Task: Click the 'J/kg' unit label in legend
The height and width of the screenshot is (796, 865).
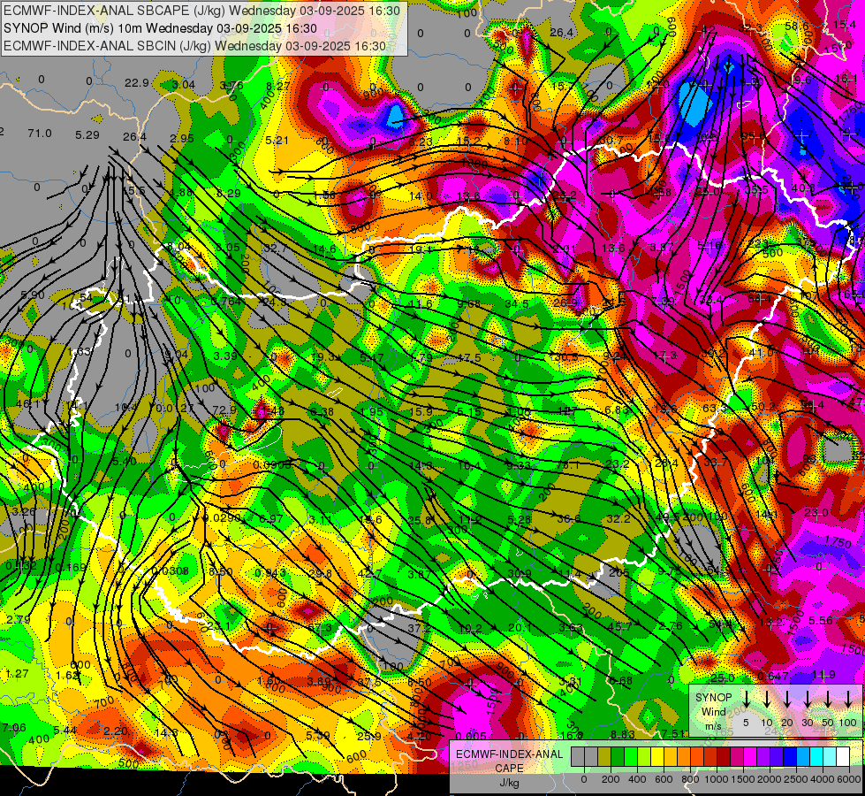Action: pos(509,783)
